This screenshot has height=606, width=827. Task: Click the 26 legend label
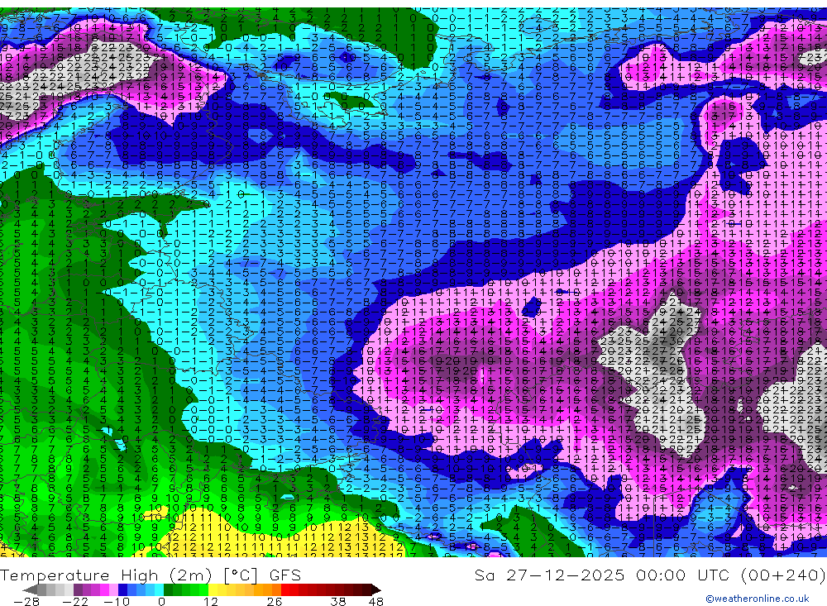[x=275, y=601]
